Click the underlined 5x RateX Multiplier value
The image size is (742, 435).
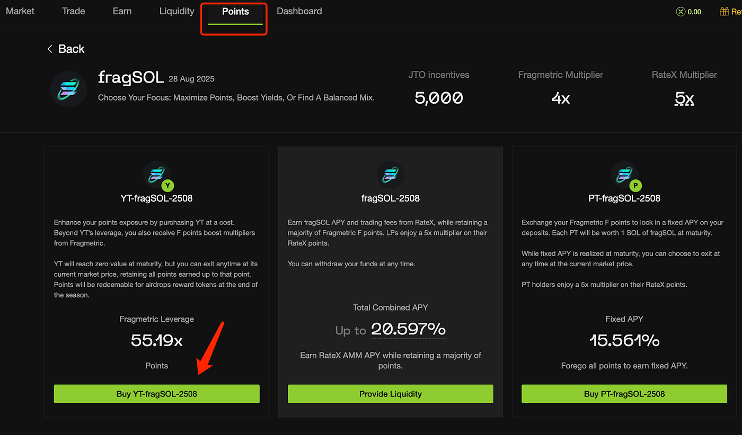coord(684,98)
